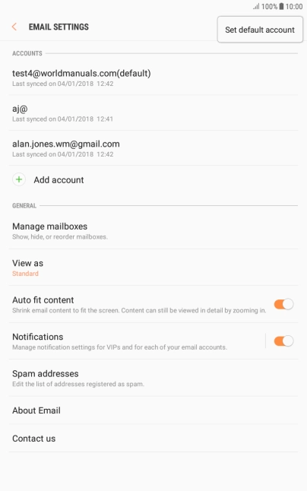Open Spam addresses list

click(153, 378)
